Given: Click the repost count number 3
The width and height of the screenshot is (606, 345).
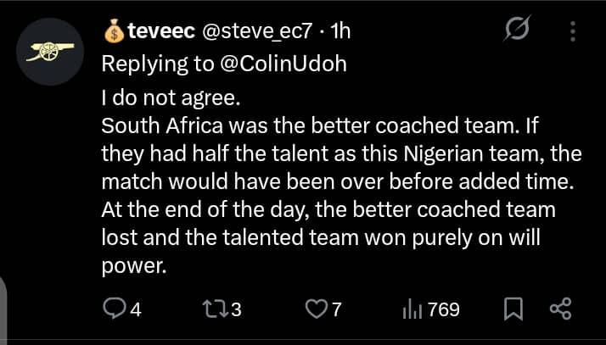Looking at the screenshot, I should point(237,310).
